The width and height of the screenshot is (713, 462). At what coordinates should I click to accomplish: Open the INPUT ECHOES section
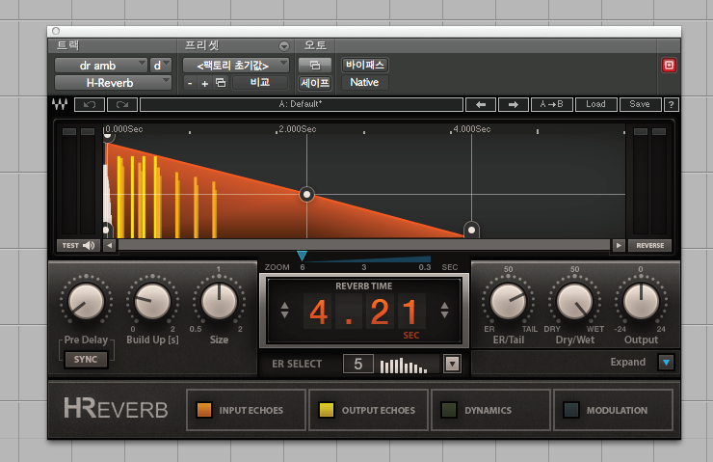tap(246, 410)
